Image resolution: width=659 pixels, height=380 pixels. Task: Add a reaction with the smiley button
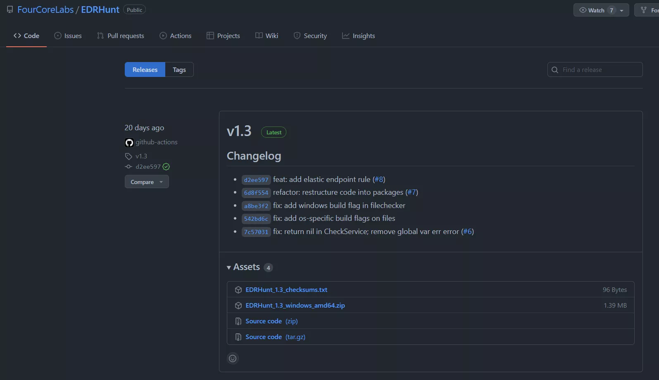point(233,358)
